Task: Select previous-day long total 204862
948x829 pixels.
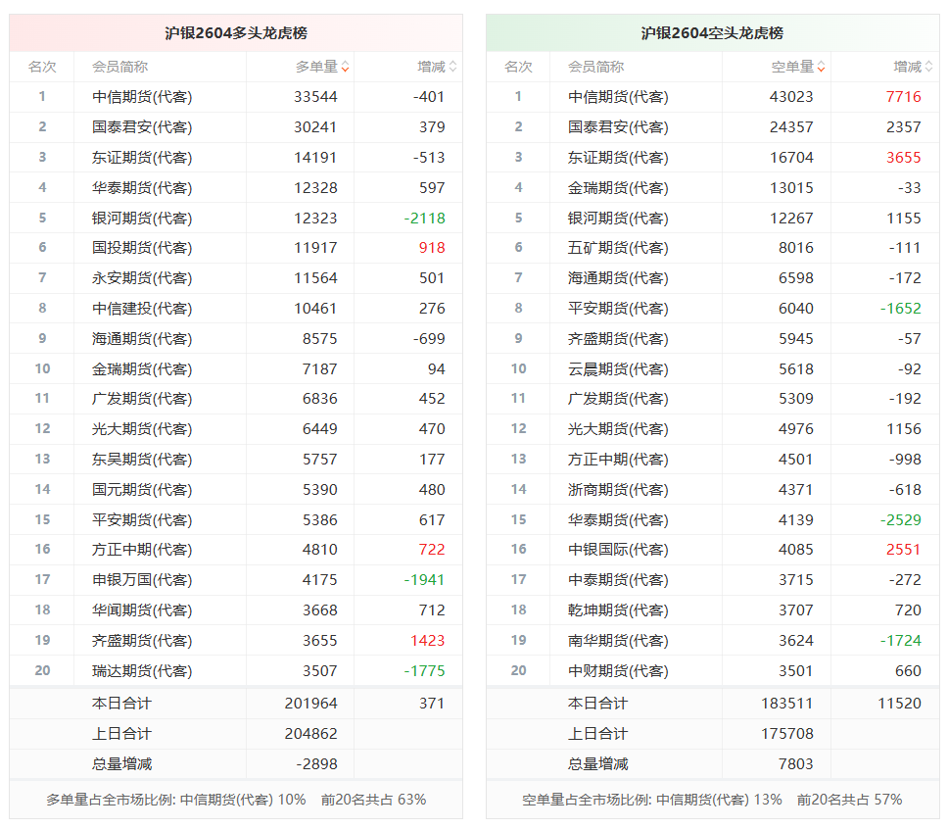Action: coord(310,733)
